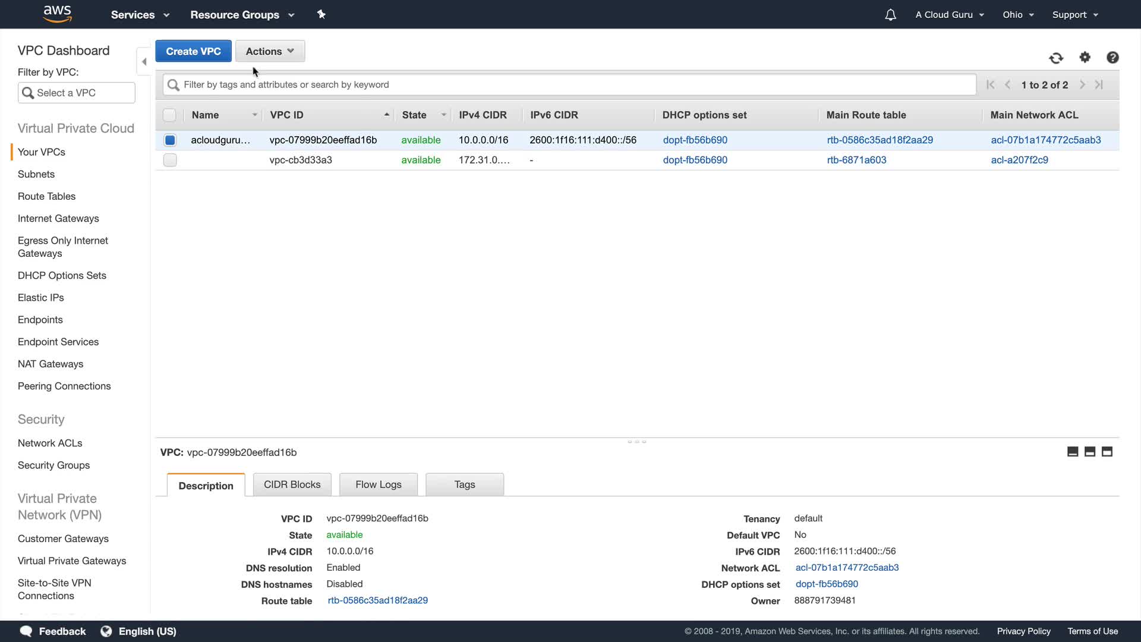Open the Flow Logs tab
The image size is (1141, 642).
coord(378,484)
